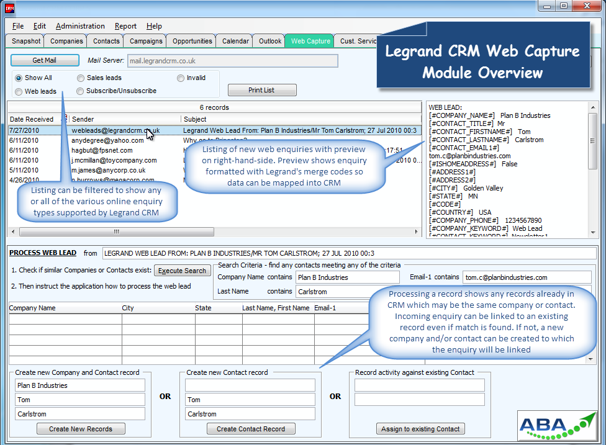Image resolution: width=606 pixels, height=445 pixels.
Task: Sort list by Date Received column header
Action: point(35,119)
